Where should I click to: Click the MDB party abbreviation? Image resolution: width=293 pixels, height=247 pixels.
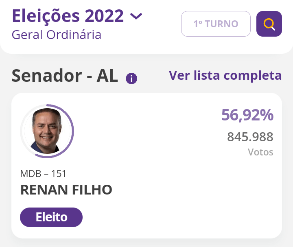click(30, 174)
